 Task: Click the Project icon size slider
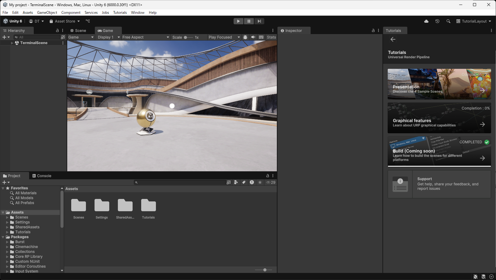tap(263, 270)
